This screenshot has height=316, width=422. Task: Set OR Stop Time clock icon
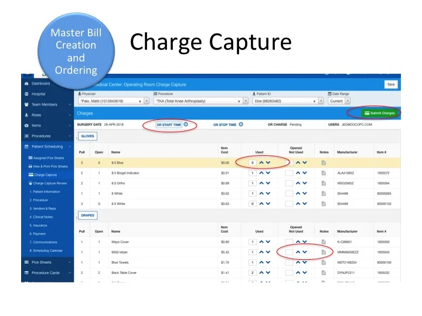pos(241,125)
